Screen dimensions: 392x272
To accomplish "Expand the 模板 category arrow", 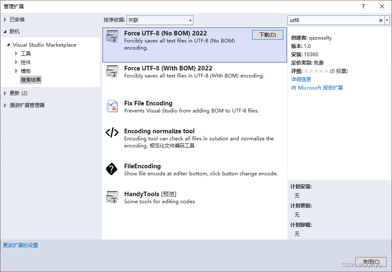I will [16, 71].
